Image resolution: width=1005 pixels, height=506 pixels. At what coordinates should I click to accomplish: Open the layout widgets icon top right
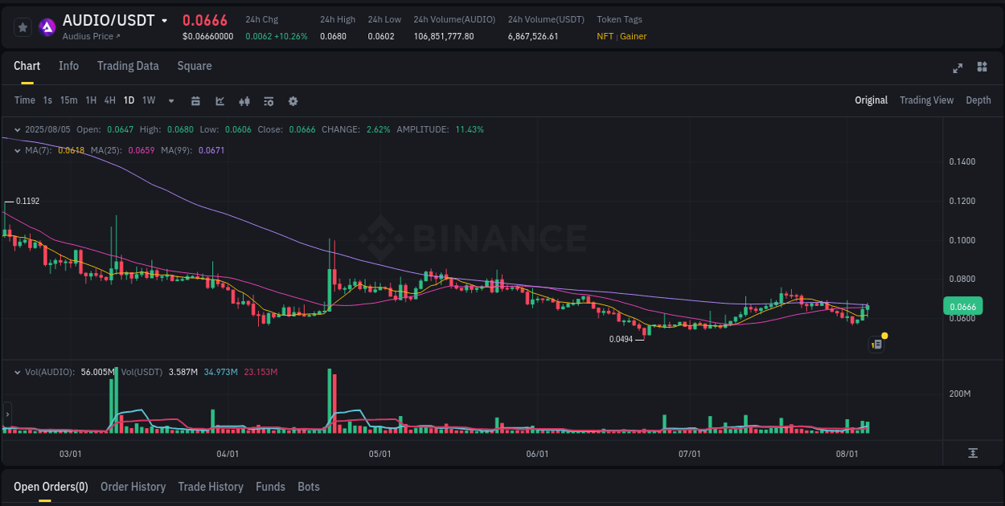[x=982, y=68]
